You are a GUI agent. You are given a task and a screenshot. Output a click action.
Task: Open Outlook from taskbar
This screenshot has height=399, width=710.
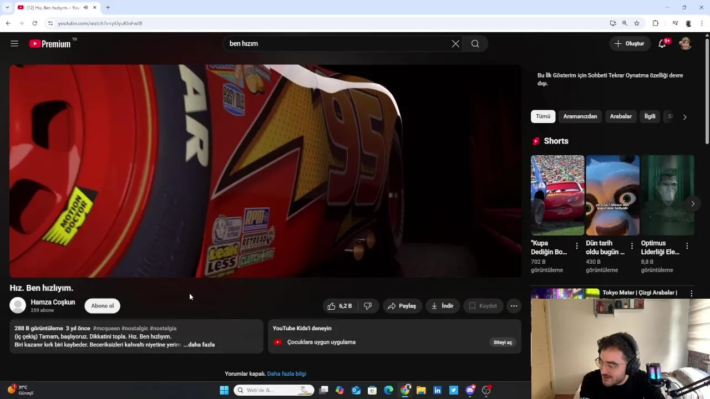pyautogui.click(x=356, y=390)
